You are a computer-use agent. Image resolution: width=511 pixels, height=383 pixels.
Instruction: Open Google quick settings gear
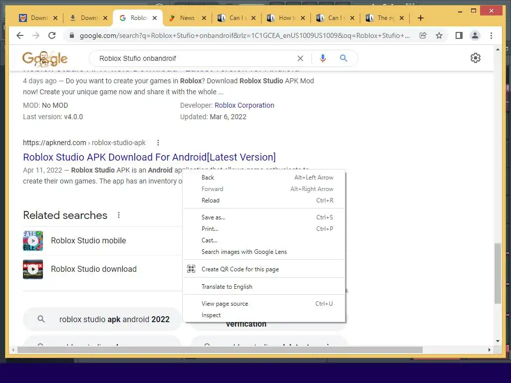(x=476, y=58)
